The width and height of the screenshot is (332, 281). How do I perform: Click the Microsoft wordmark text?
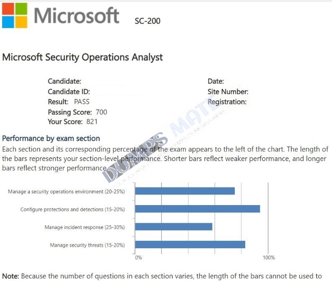[76, 16]
